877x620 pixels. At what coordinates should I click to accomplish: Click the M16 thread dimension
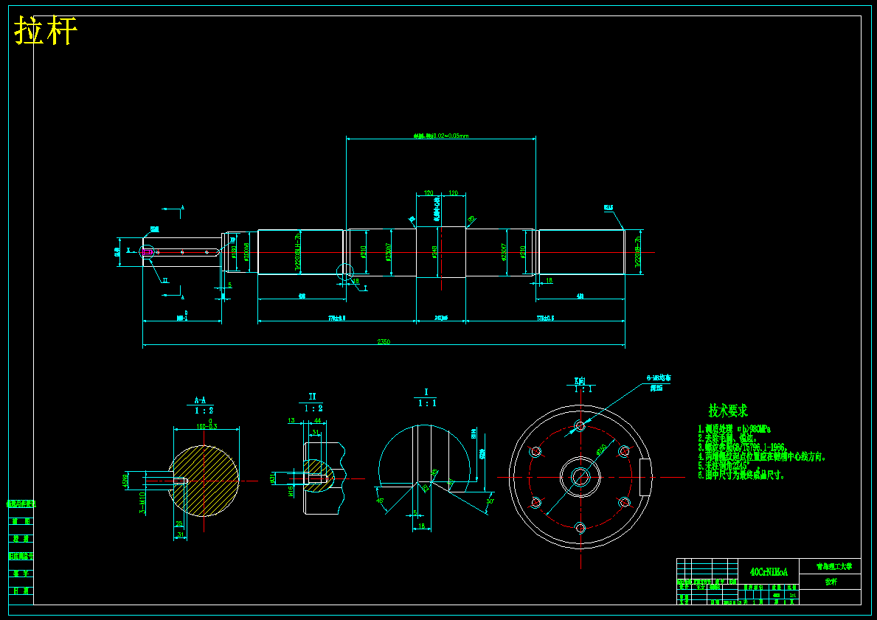(x=291, y=492)
